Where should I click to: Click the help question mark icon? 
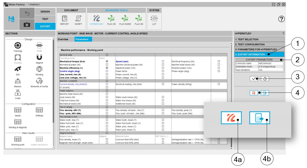coord(281,19)
